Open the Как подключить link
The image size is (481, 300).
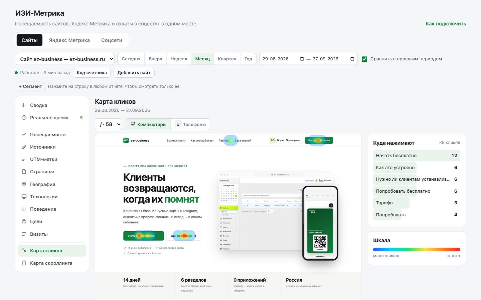(446, 24)
